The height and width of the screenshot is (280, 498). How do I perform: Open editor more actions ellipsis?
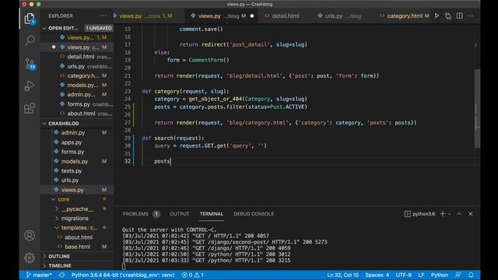470,16
